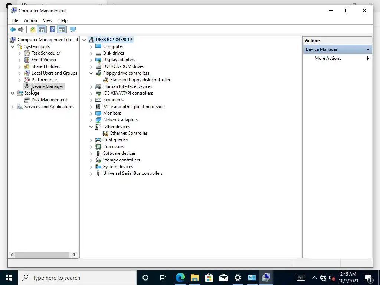Viewport: 380px width, 285px height.
Task: Click the Back arrow toolbar icon
Action: coord(13,30)
